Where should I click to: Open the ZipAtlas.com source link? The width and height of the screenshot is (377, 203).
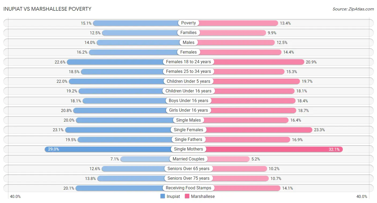(x=353, y=9)
